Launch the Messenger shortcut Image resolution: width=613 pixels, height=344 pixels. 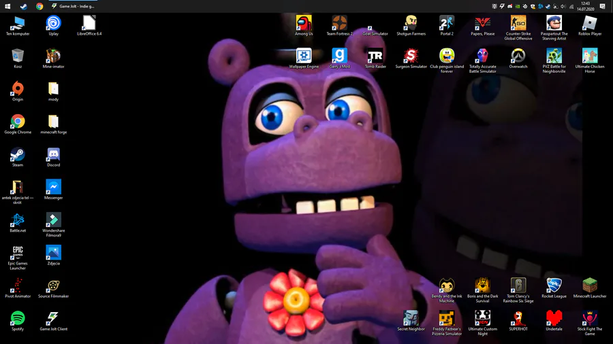(54, 190)
